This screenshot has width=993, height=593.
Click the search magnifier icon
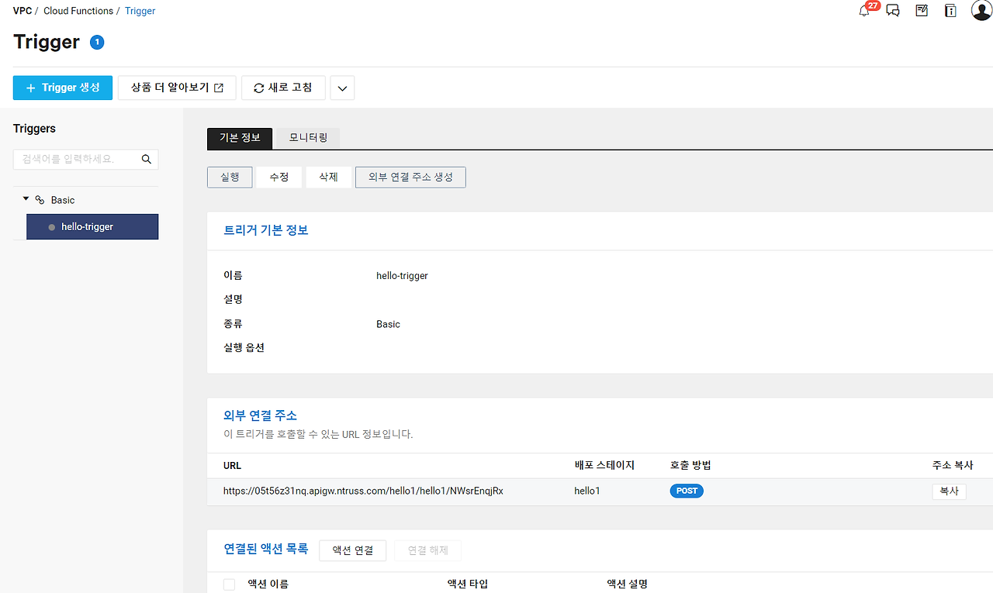click(147, 159)
